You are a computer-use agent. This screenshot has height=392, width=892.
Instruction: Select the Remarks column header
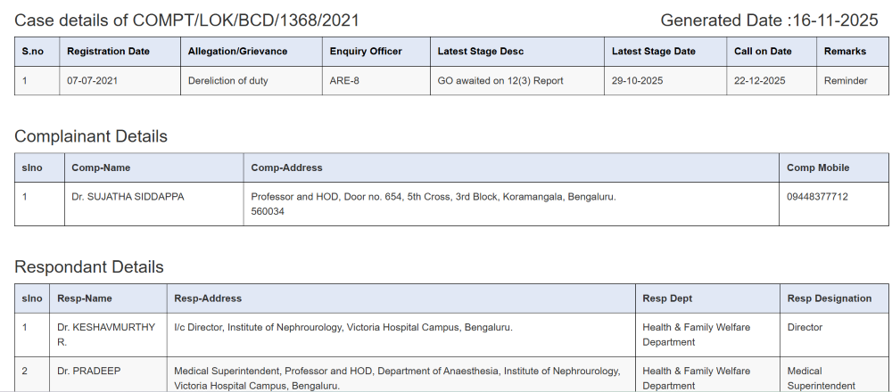click(x=845, y=52)
